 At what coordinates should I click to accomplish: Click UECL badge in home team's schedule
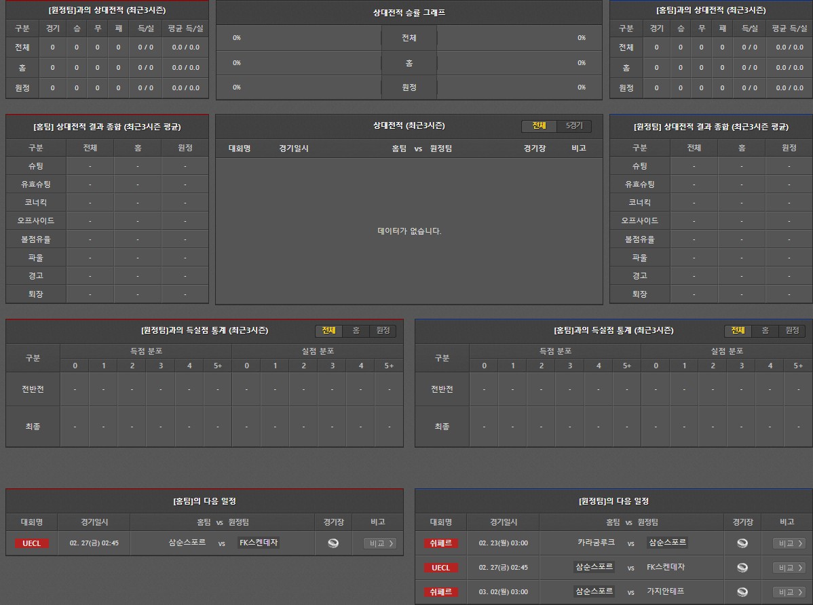coord(32,543)
